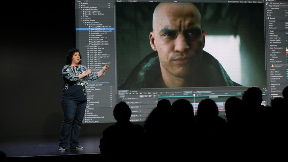Collapse the Emission section foldout

pos(269,46)
